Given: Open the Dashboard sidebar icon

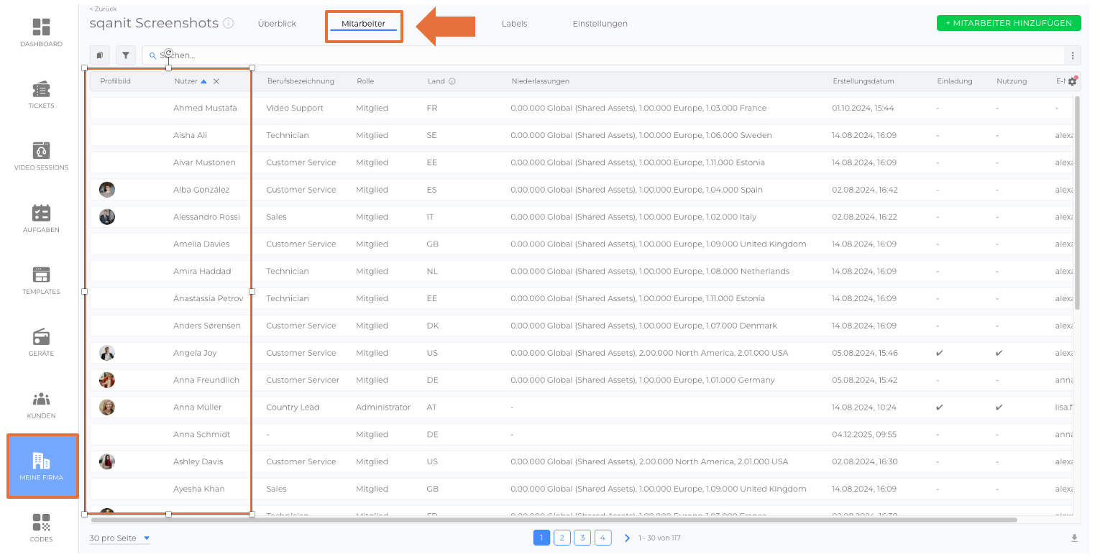Looking at the screenshot, I should tap(41, 27).
